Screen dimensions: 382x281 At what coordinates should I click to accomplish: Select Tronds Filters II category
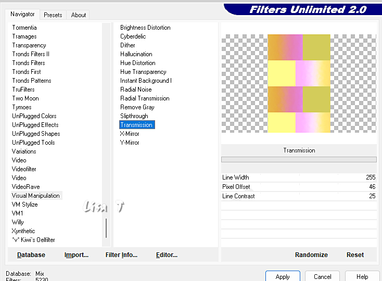(31, 54)
